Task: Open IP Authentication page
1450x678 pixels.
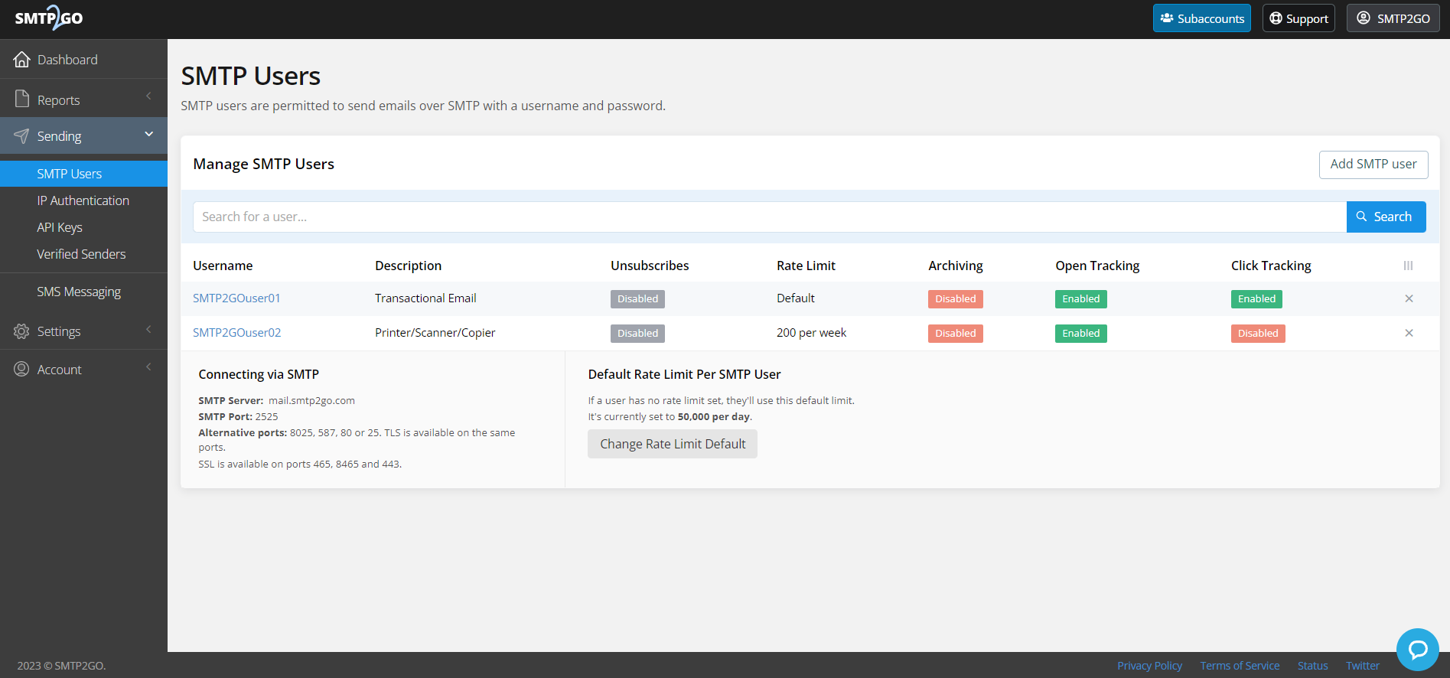Action: pos(83,200)
